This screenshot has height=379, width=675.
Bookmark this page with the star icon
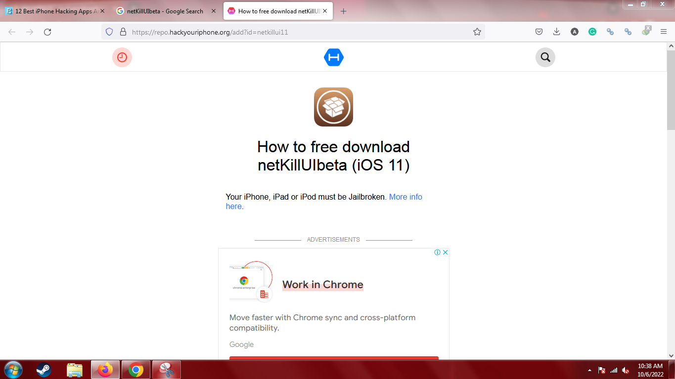point(477,32)
